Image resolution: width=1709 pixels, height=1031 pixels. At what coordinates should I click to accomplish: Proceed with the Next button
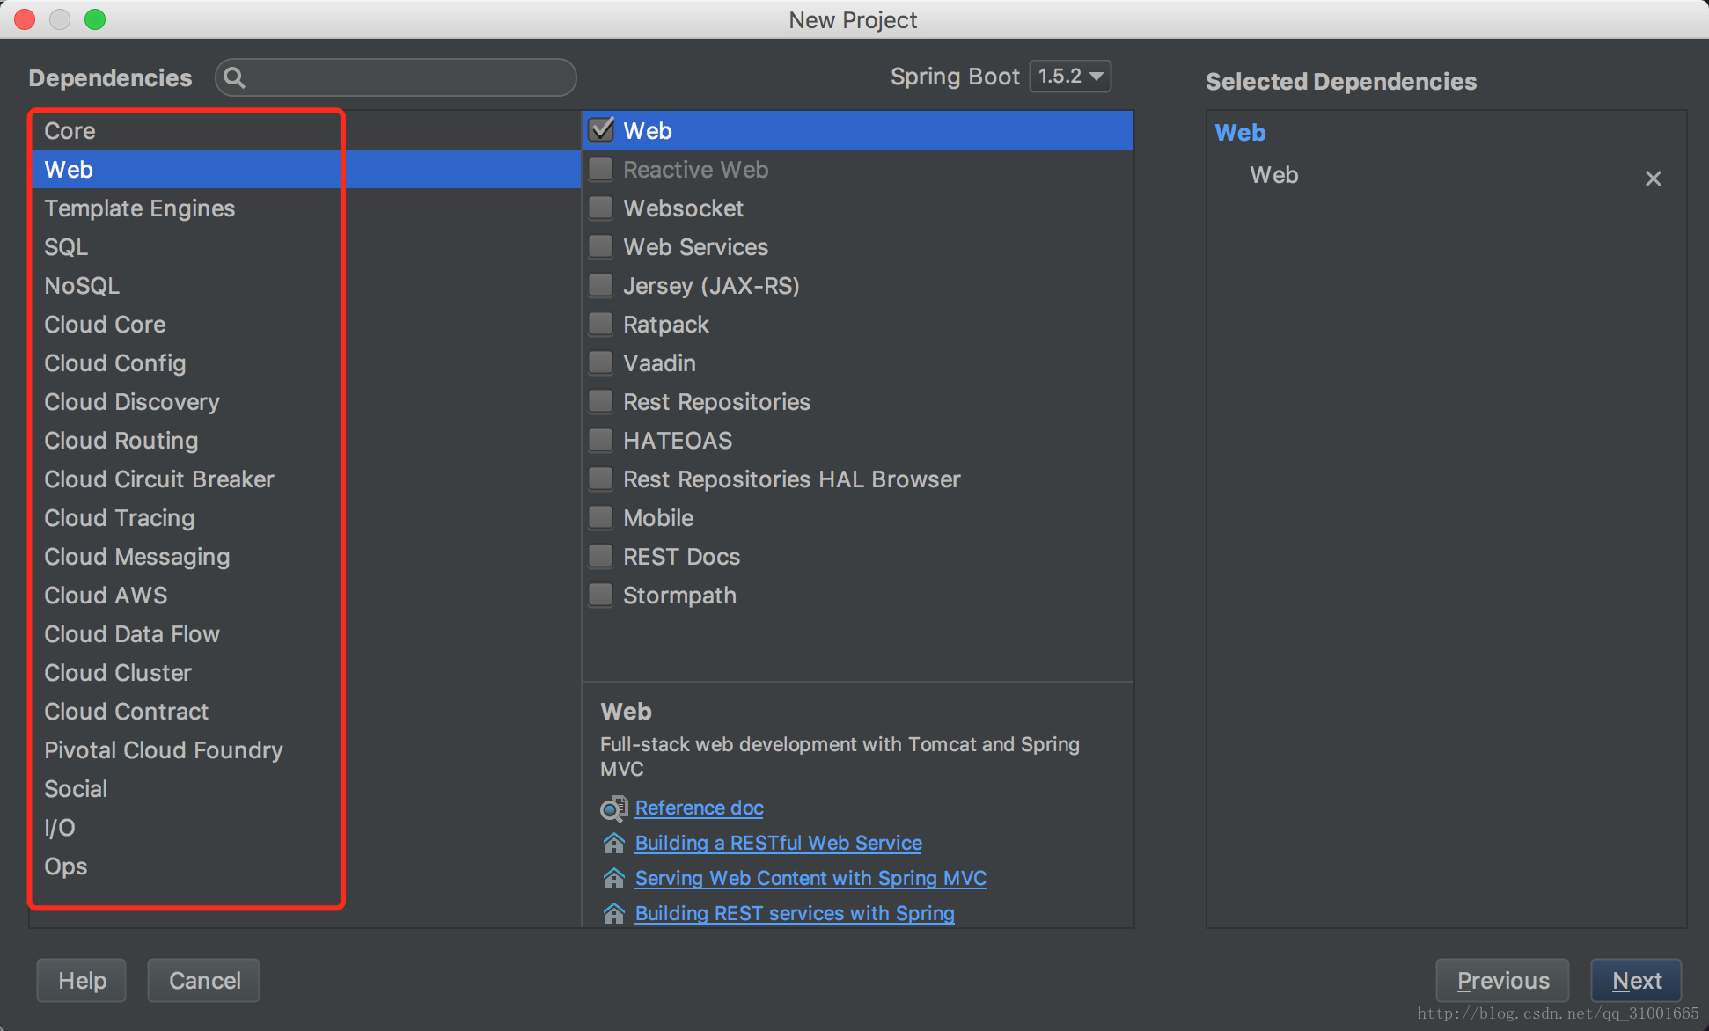pos(1636,980)
